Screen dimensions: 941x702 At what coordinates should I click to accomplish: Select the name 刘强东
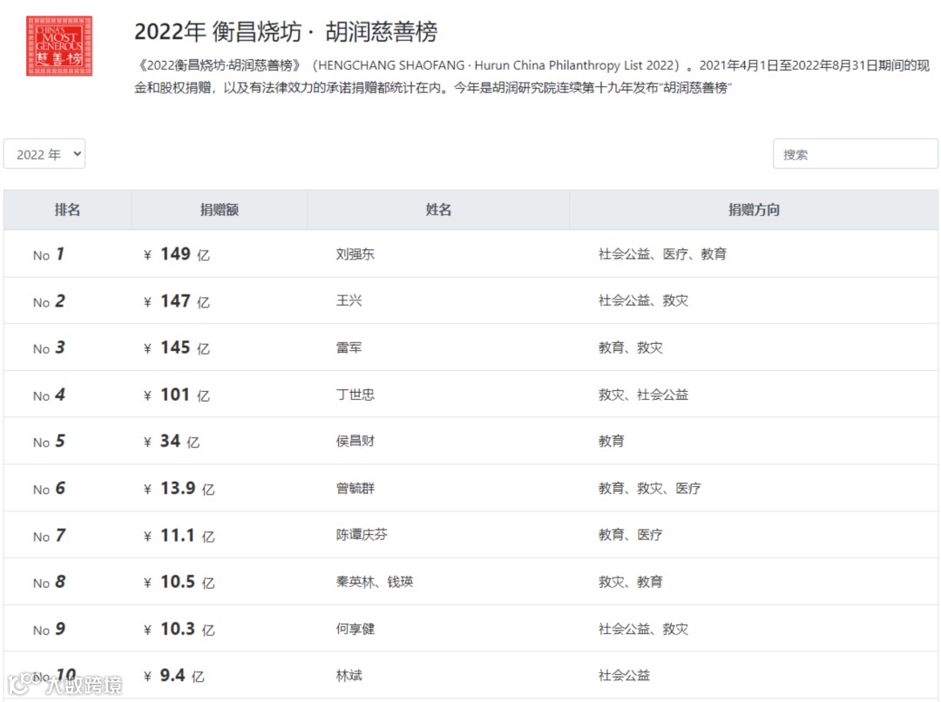point(355,254)
